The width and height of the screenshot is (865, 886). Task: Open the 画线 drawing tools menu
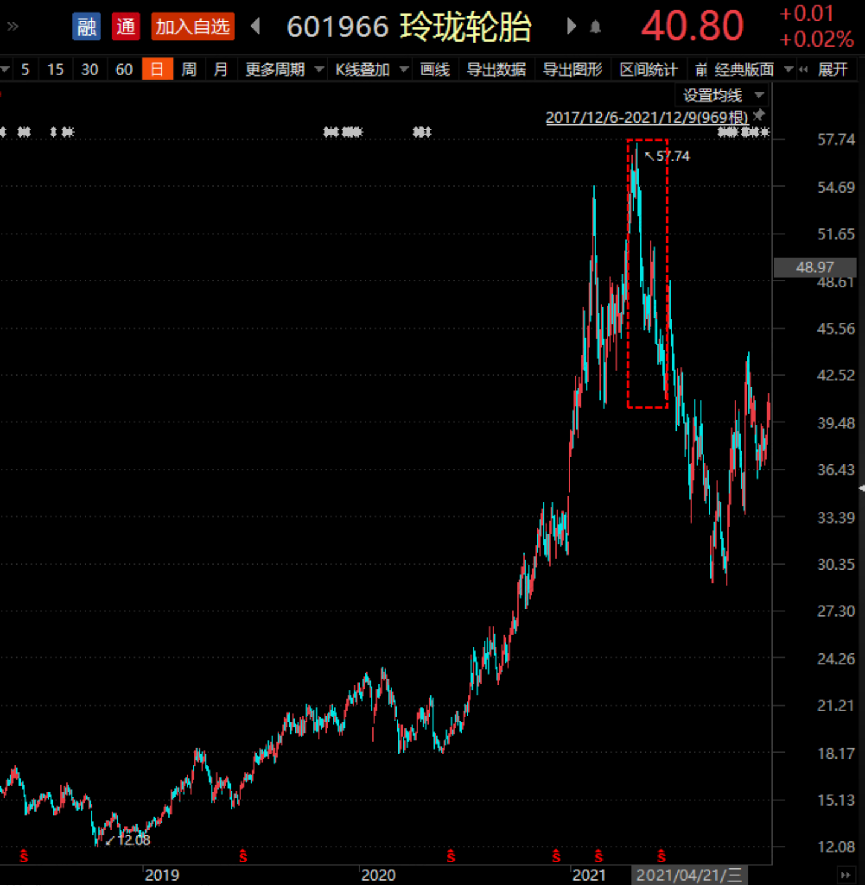point(435,69)
